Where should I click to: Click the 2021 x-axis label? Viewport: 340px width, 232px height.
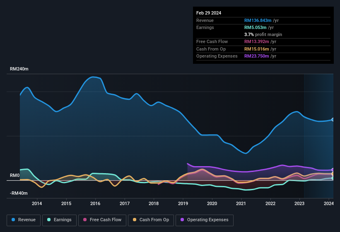coord(241,203)
